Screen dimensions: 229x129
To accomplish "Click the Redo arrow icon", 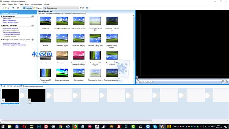I will coord(18,8).
